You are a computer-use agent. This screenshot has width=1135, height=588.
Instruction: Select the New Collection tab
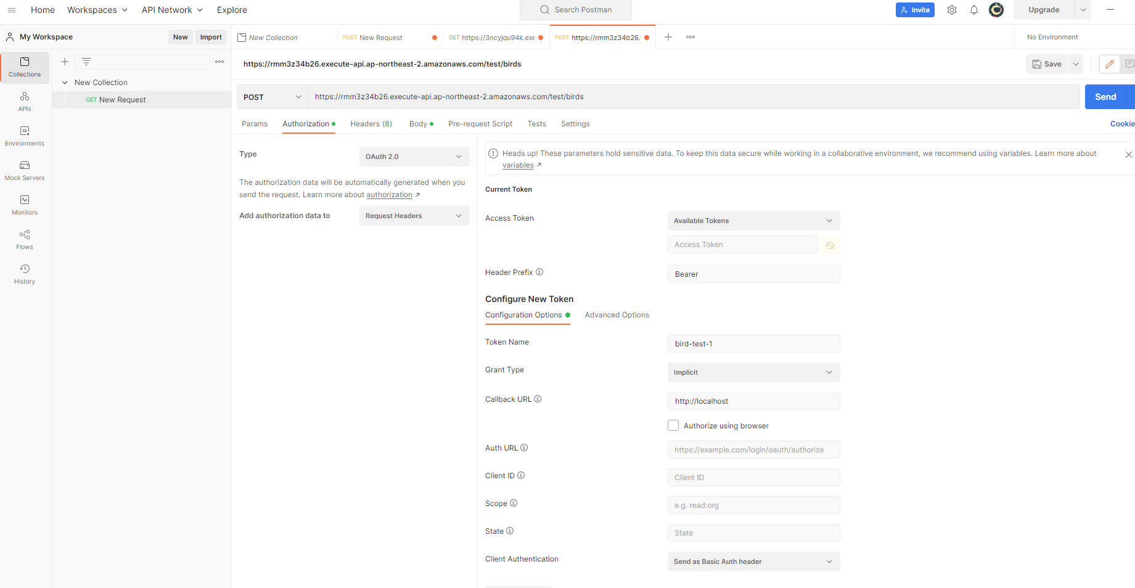coord(285,38)
